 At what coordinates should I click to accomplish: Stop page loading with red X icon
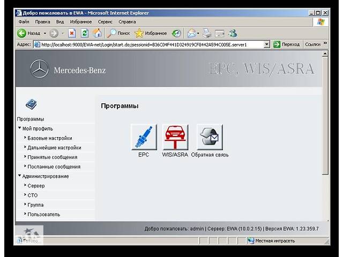pos(72,33)
